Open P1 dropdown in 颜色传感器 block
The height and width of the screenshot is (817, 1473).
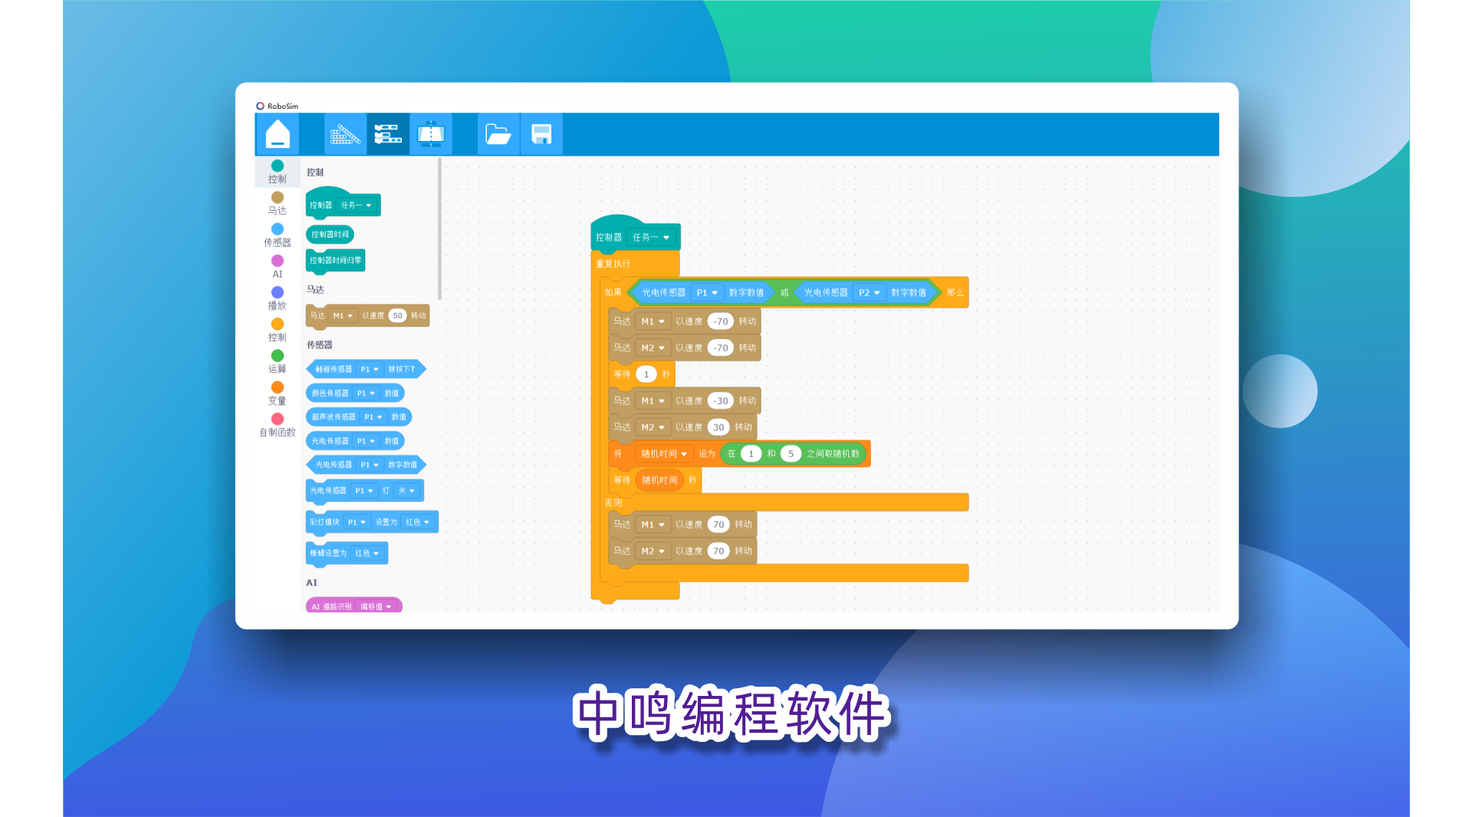(x=366, y=393)
